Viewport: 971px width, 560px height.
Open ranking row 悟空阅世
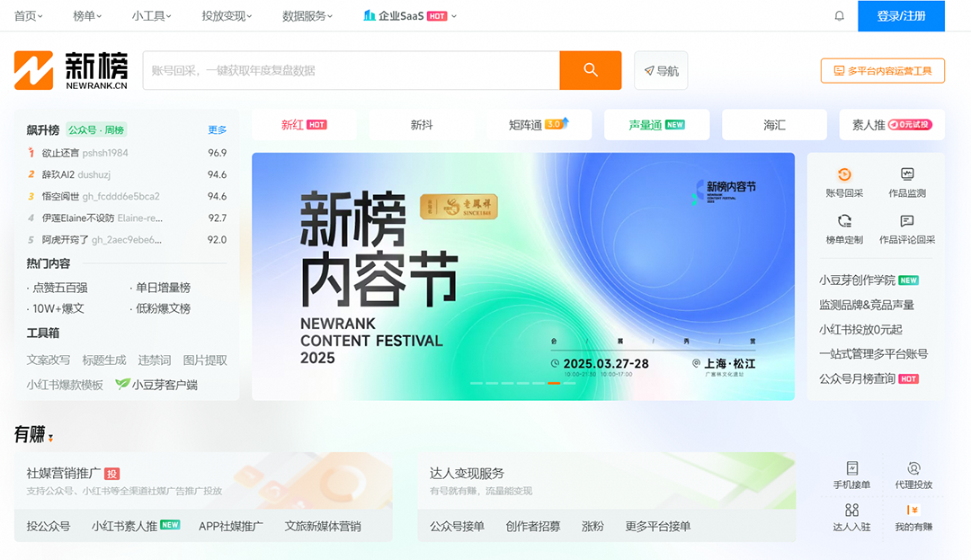(127, 196)
